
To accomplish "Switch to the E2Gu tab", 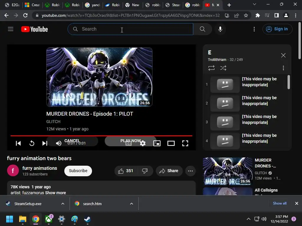I will point(12,5).
